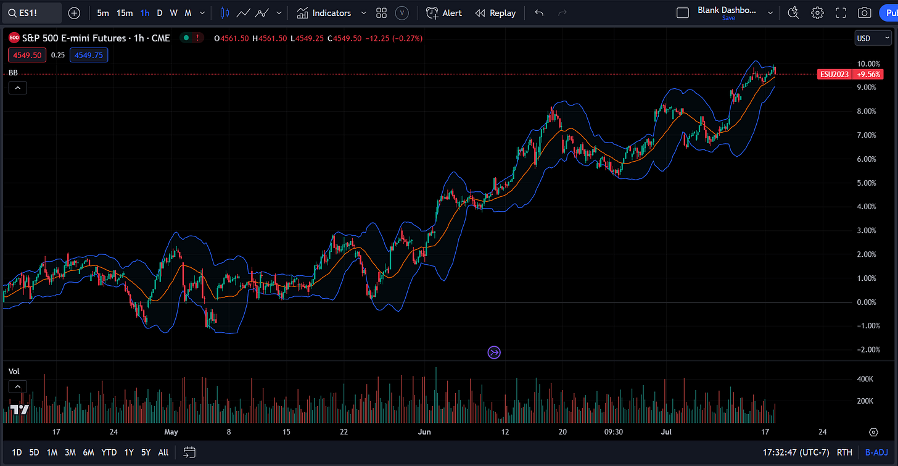This screenshot has height=466, width=898.
Task: Toggle the market status indicator pill
Action: [192, 38]
